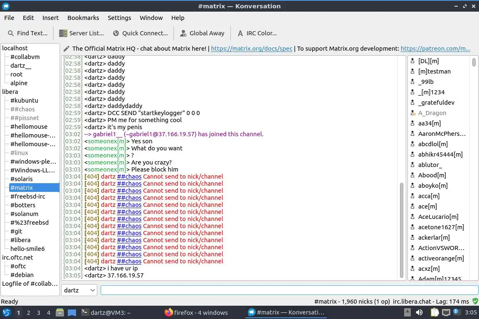Image resolution: width=479 pixels, height=319 pixels.
Task: Switch to #botters channel
Action: point(23,205)
